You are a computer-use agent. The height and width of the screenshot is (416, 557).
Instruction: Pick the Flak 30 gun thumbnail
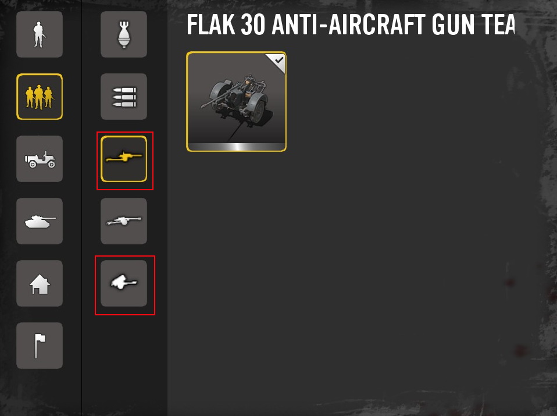236,101
